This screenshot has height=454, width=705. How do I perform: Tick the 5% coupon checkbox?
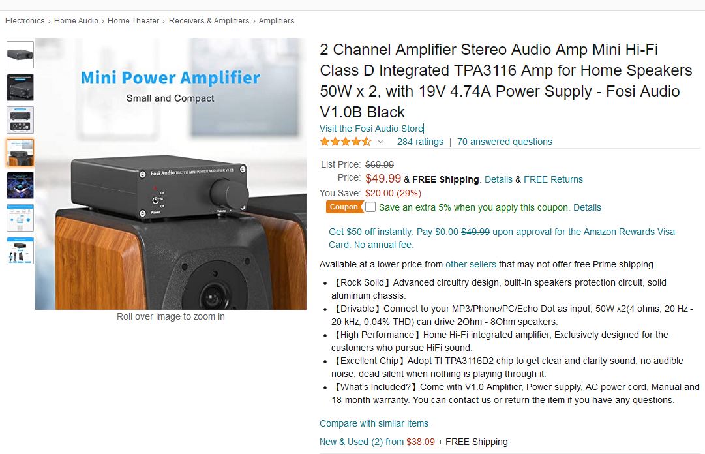point(370,207)
